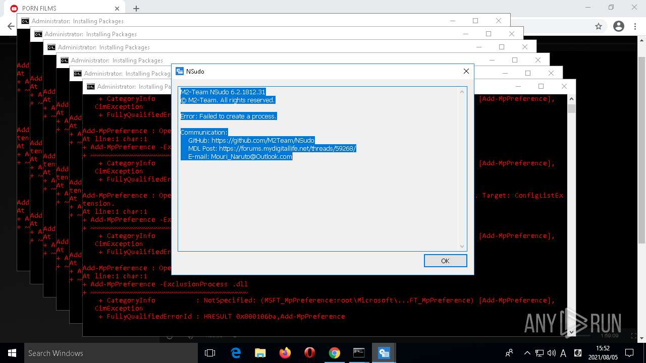Click the front console's scrollbar up arrow
Screen dimensions: 646x363
coord(571,98)
